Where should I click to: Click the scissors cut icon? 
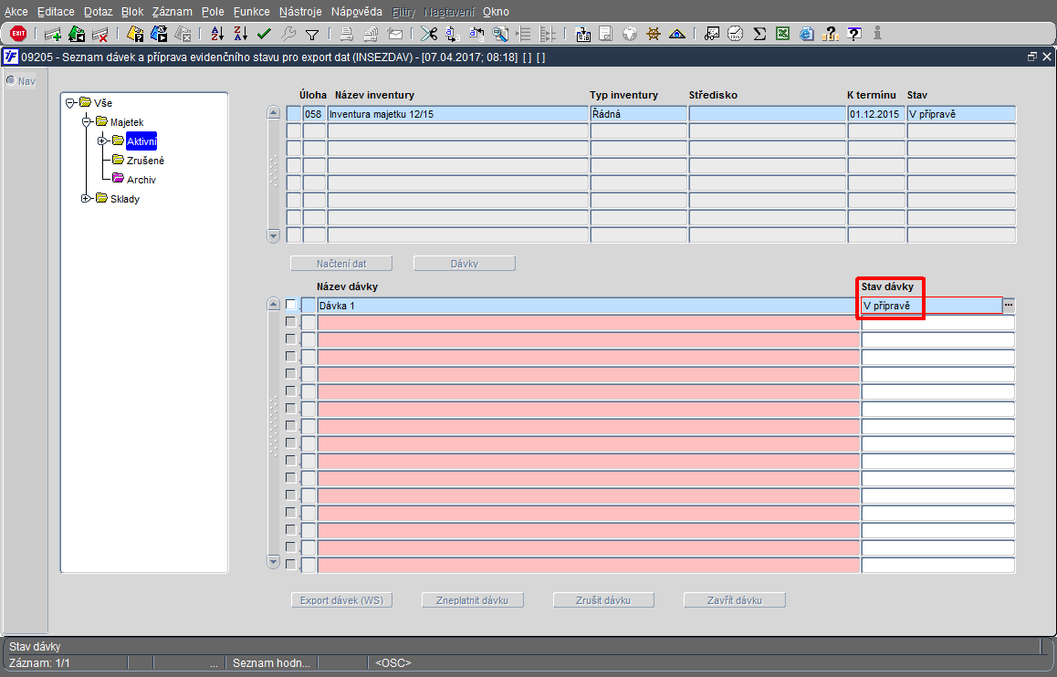point(429,34)
